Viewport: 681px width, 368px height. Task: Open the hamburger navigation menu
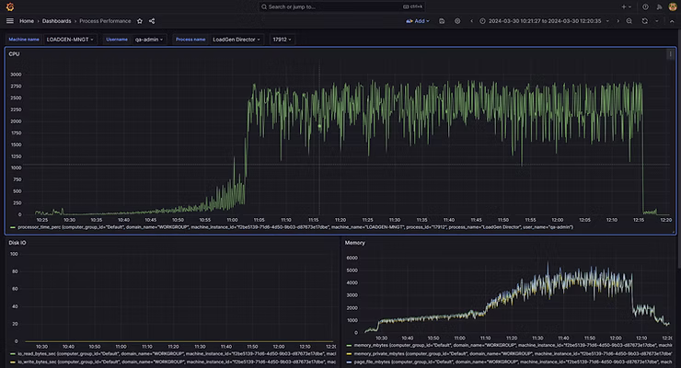[x=10, y=21]
